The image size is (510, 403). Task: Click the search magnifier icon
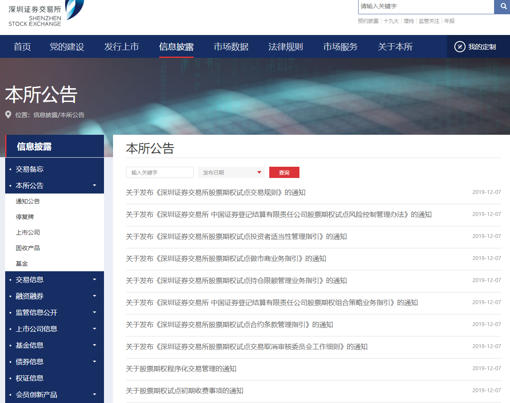point(502,6)
